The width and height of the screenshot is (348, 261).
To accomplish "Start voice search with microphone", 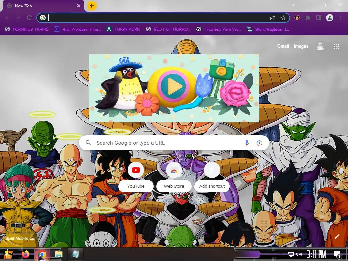I will coord(247,143).
